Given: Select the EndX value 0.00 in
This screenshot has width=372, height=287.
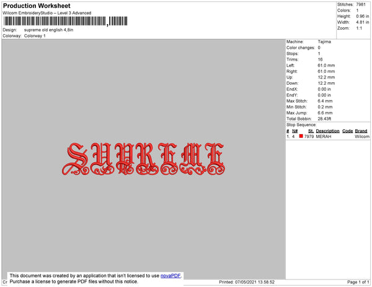Looking at the screenshot, I should (x=324, y=89).
